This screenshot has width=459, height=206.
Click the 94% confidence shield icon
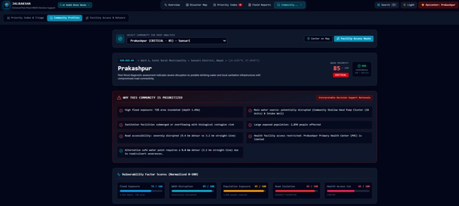359,66
